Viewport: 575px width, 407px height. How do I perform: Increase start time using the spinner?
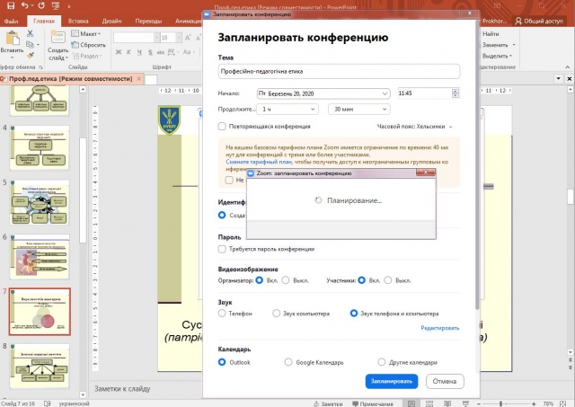(456, 91)
